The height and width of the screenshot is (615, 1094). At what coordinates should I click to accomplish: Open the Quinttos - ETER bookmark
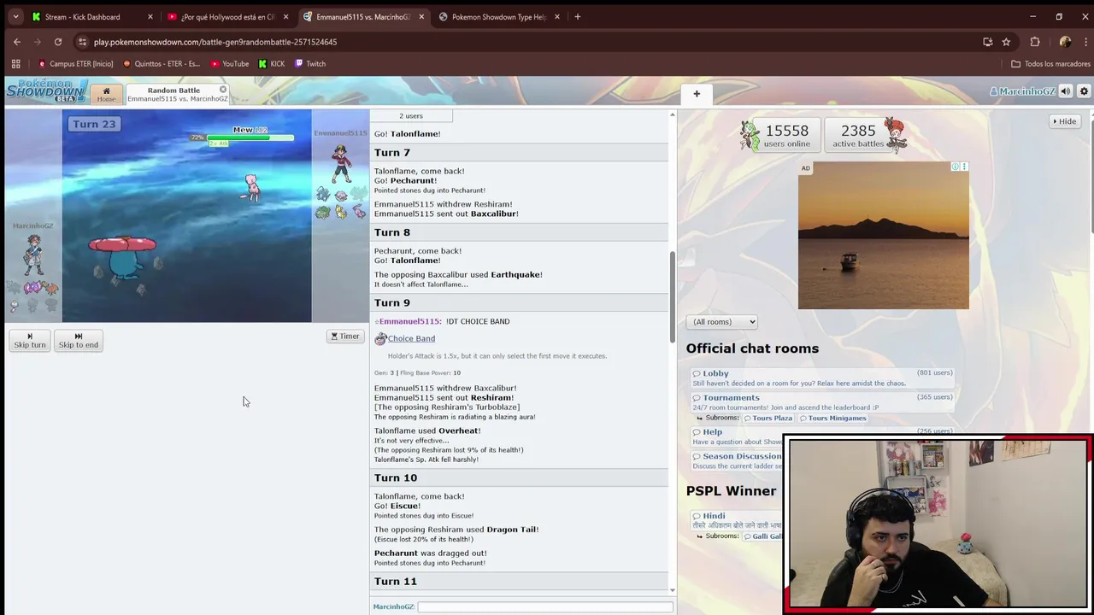(162, 64)
